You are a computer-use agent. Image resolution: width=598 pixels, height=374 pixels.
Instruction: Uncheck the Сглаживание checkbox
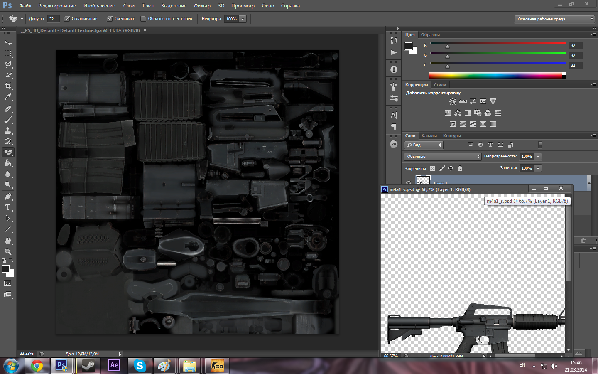click(x=67, y=19)
